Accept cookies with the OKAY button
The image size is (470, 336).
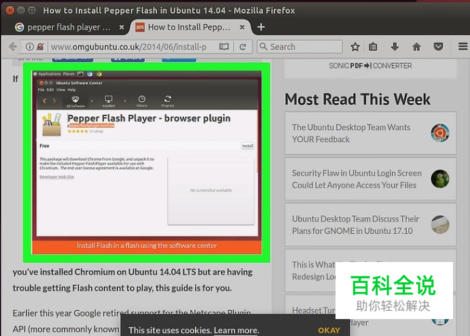(329, 331)
